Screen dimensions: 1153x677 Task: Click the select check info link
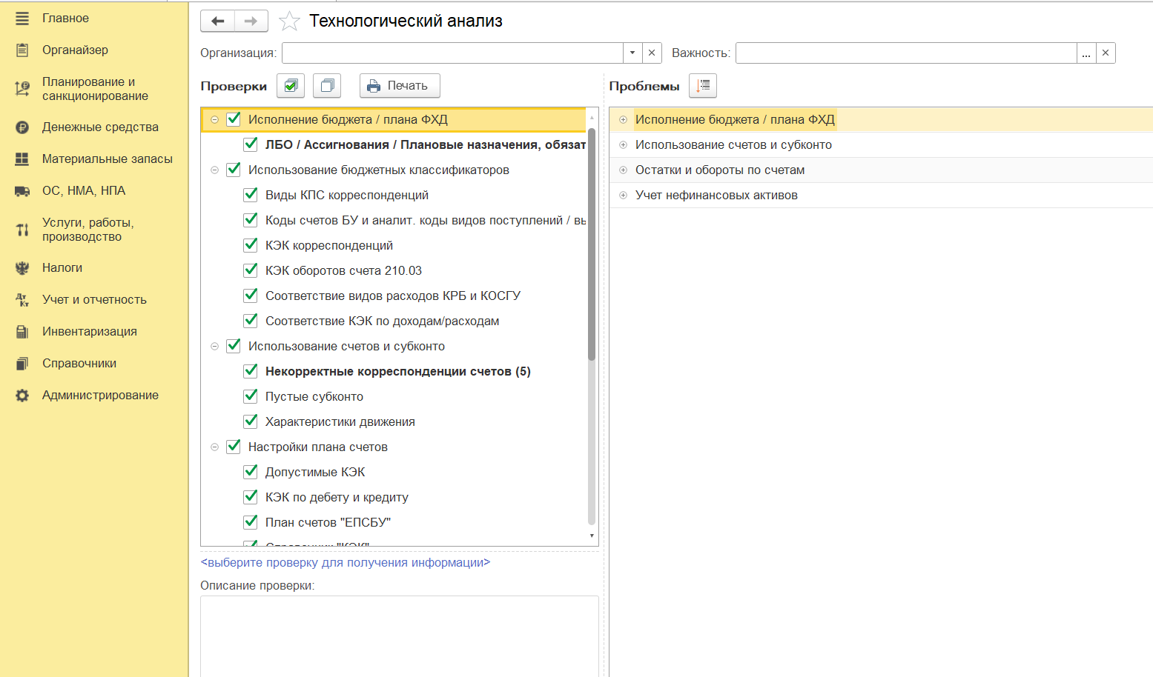[346, 563]
